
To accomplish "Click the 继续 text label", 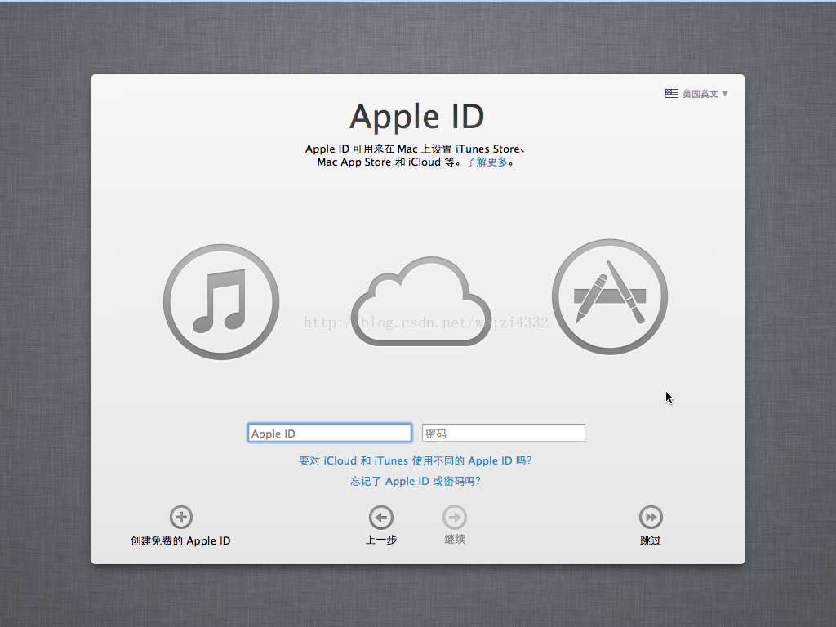I will point(455,540).
